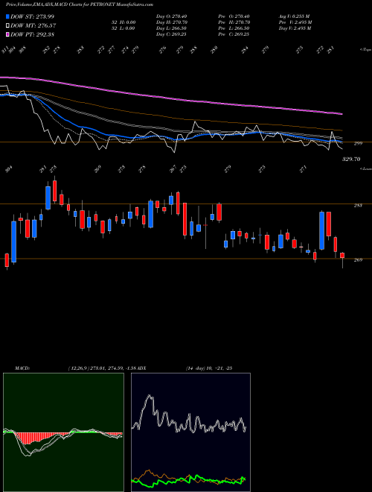
Task: Click the 'Pre H: 270.70' value
Action: [234, 22]
